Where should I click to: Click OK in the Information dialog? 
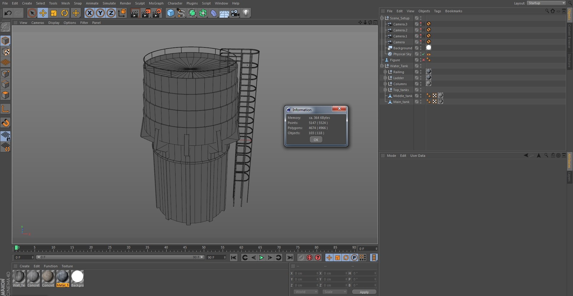[316, 140]
